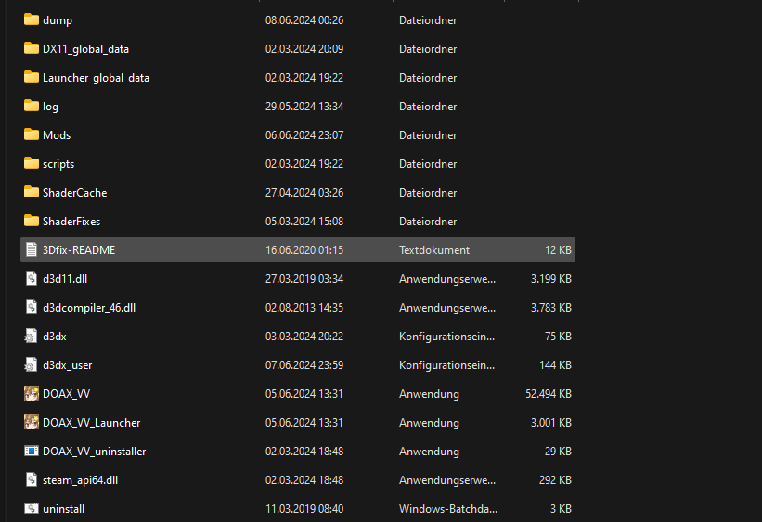Click the d3dx_user configuration file icon

[32, 364]
